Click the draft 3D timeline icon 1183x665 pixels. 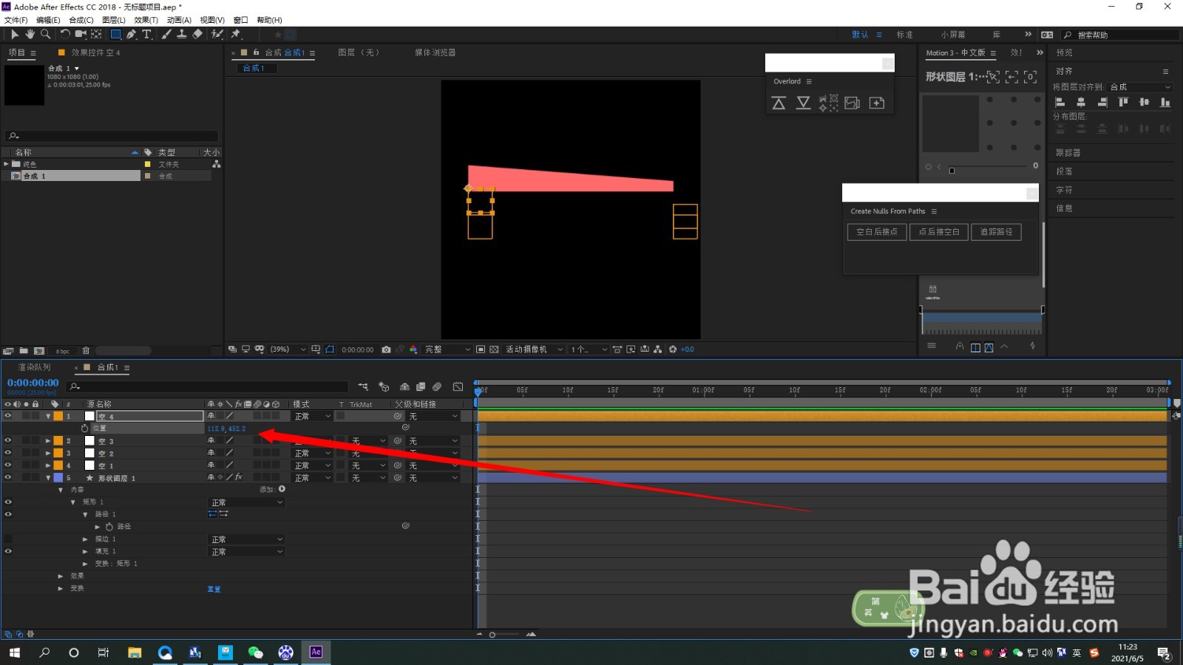pyautogui.click(x=384, y=386)
